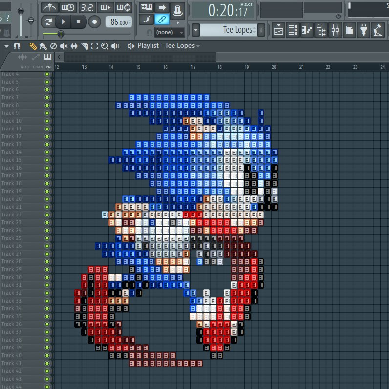Switch to the NOTE tab

25,67
